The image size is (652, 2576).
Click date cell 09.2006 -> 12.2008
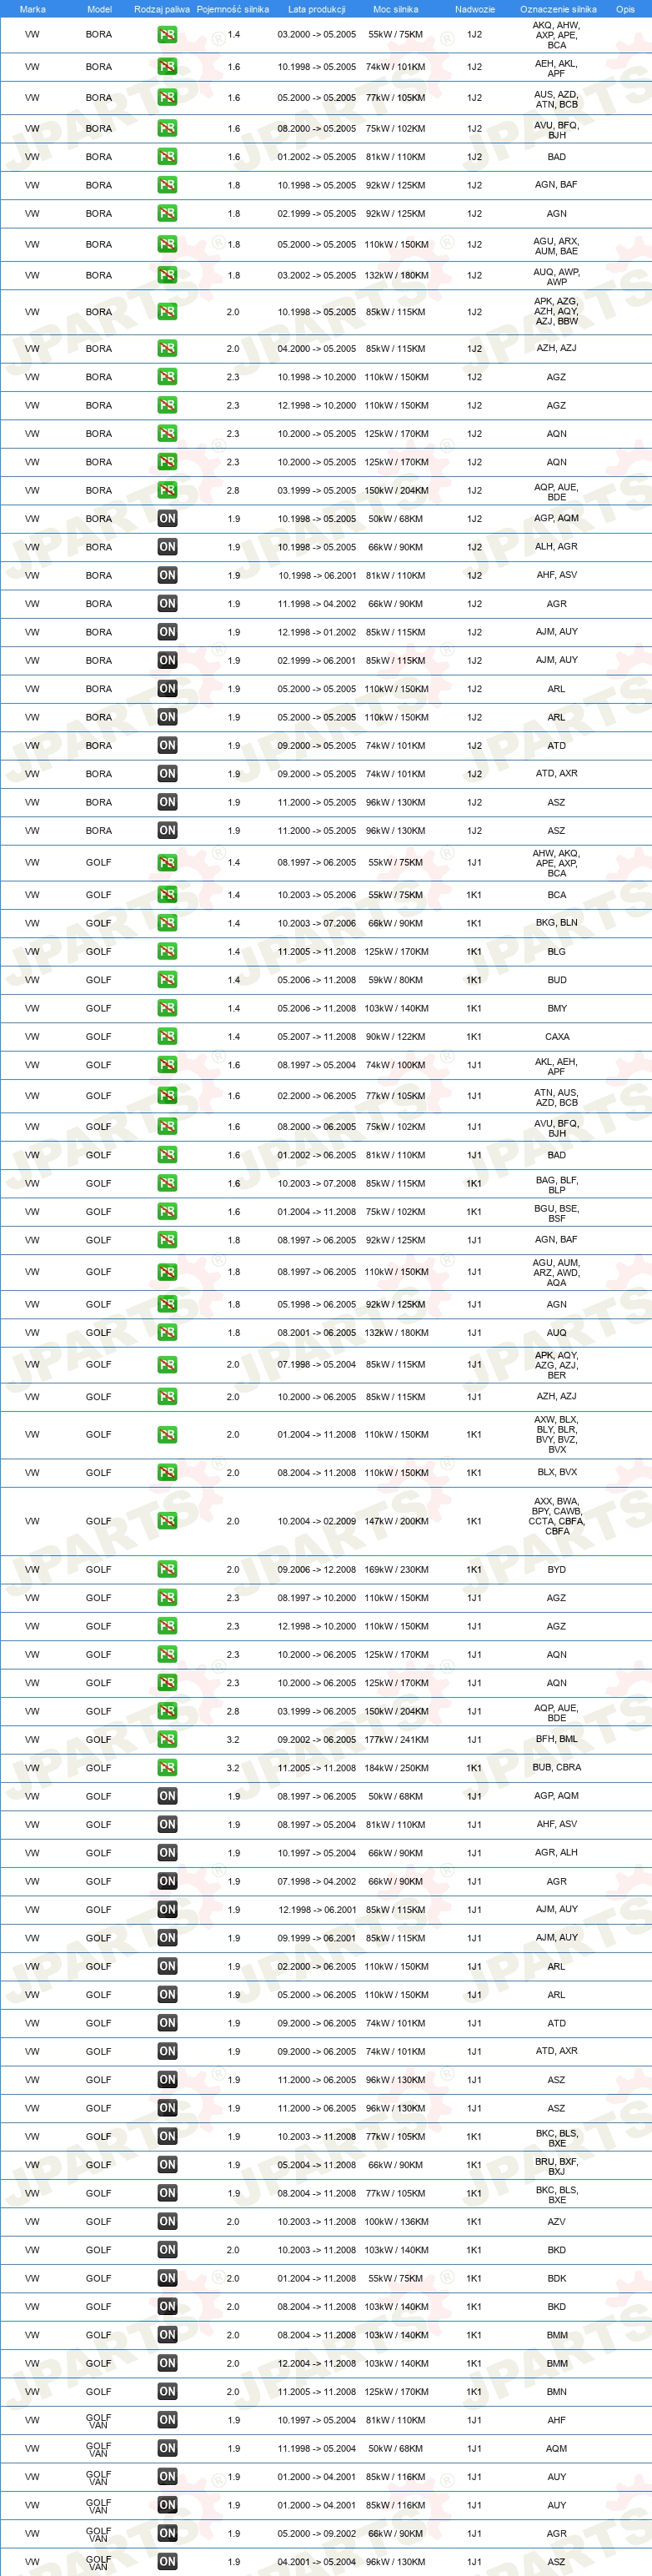click(x=317, y=1569)
